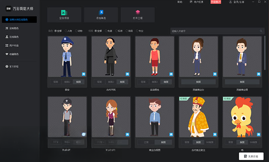This screenshot has height=162, width=269.
Task: Click Help (帮助) in the top bar
Action: pos(180,2)
